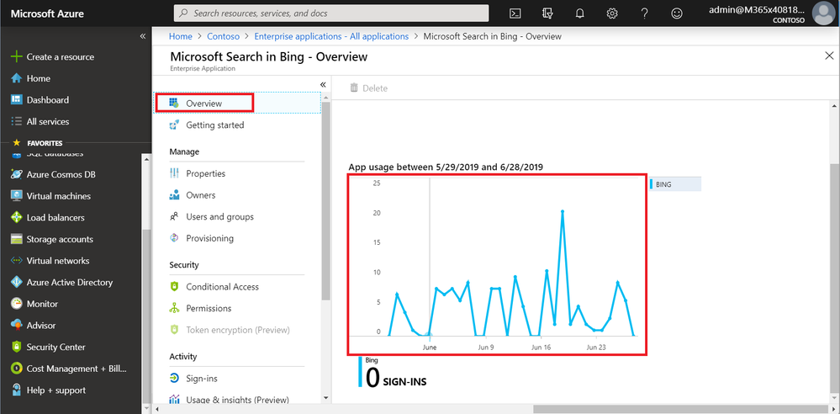Click the Monitor icon
The height and width of the screenshot is (414, 840).
point(17,304)
